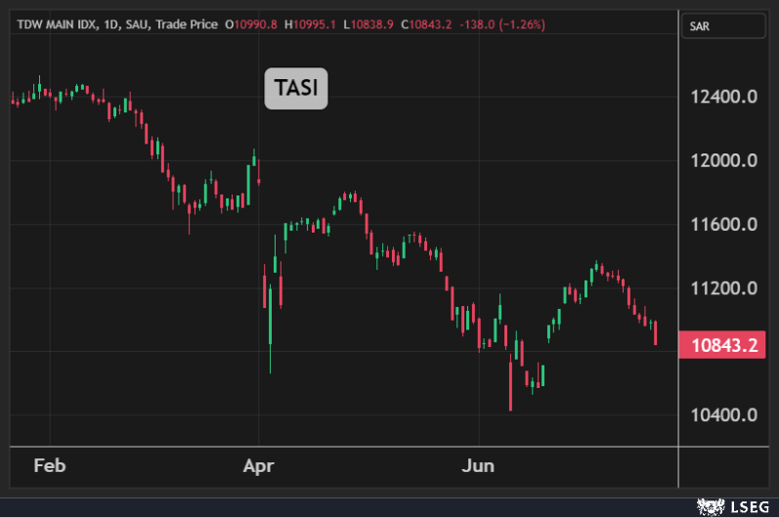
Task: Click the Feb label on time axis
Action: coord(50,465)
